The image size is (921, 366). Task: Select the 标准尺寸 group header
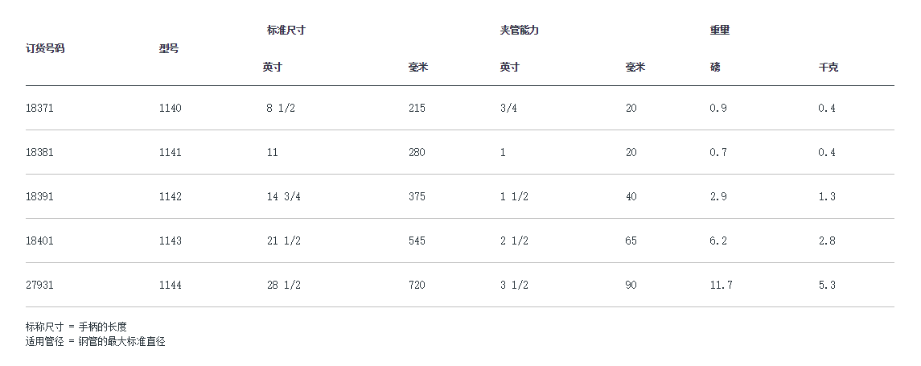click(286, 31)
